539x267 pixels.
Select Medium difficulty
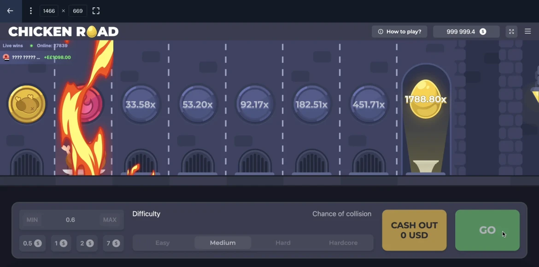point(223,243)
